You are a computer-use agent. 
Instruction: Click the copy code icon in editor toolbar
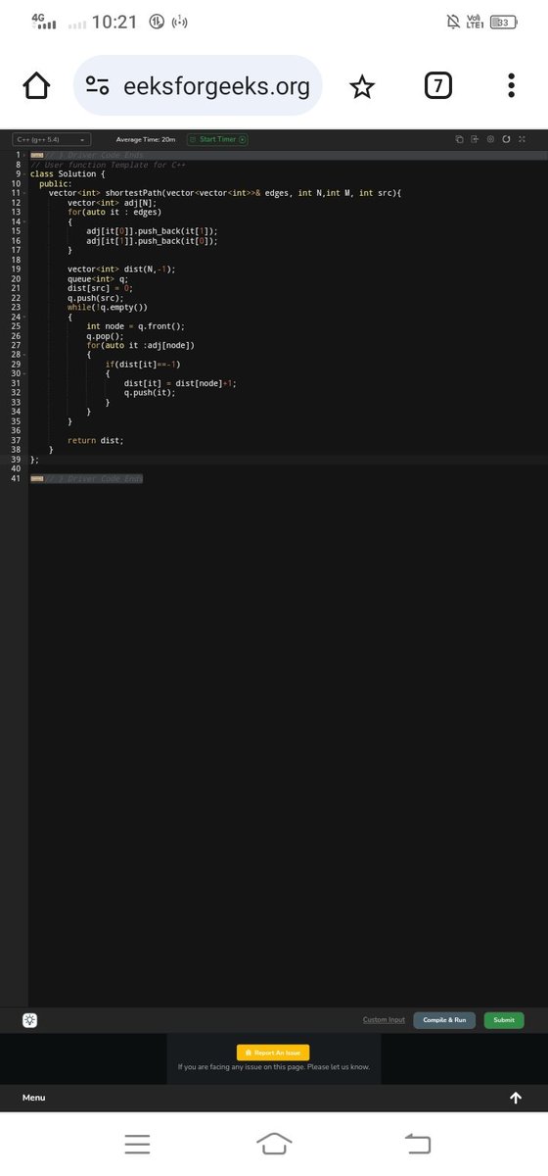pos(459,139)
